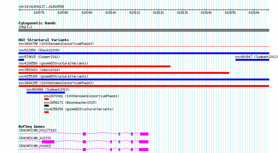The height and width of the screenshot is (153, 278).
Task: Open the nsv4258254 gnomAD variant label
Action: [x=79, y=109]
